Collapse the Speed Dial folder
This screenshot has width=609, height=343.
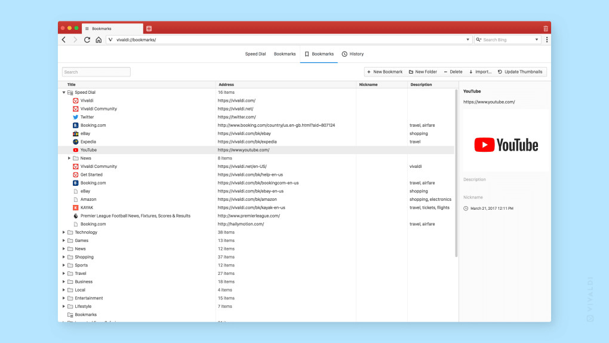coord(64,92)
